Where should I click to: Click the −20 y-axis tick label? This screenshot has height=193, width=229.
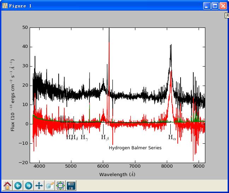pyautogui.click(x=24, y=163)
